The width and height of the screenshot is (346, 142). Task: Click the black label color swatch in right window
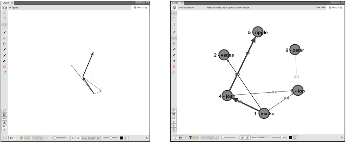click(x=290, y=138)
